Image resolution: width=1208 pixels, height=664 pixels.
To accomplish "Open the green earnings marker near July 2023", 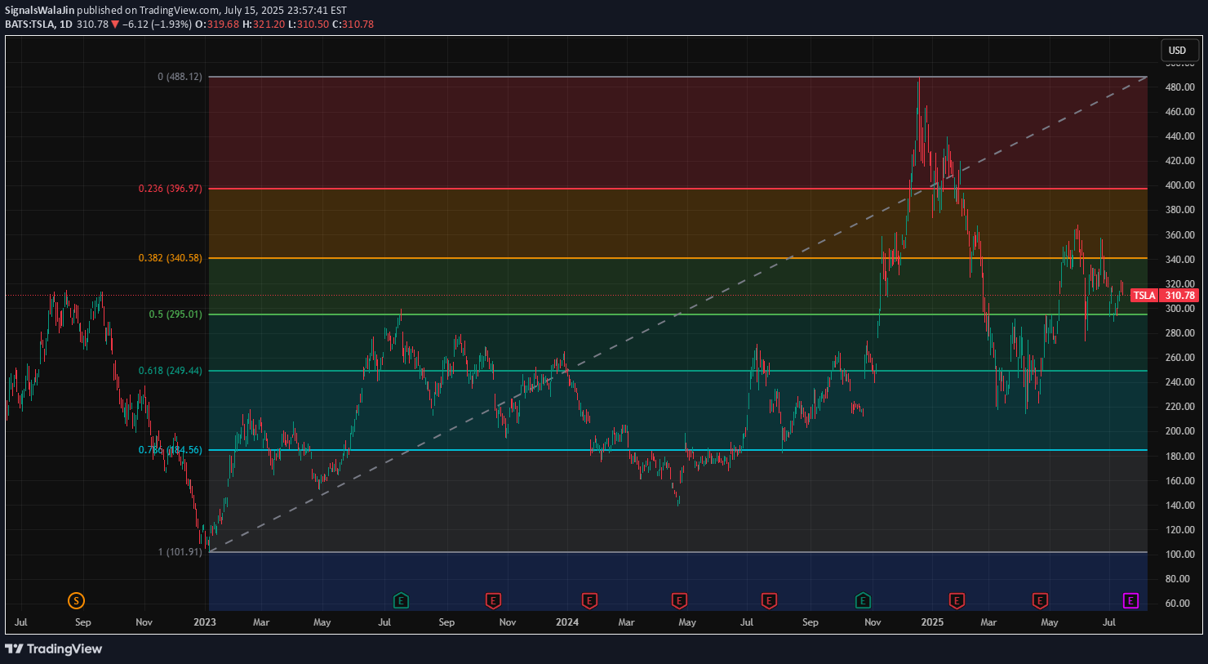I will point(401,601).
